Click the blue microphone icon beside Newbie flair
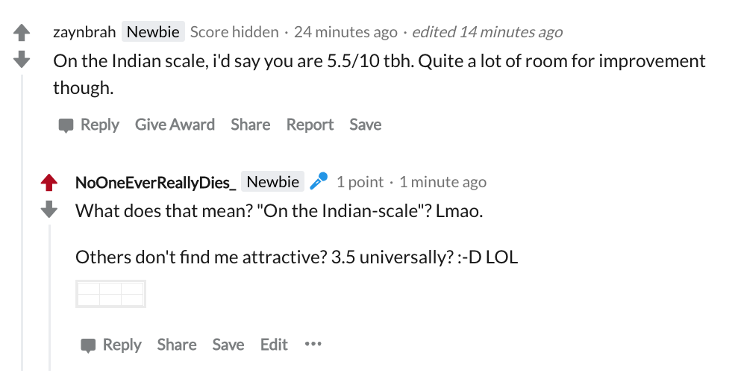The image size is (735, 379). point(319,181)
